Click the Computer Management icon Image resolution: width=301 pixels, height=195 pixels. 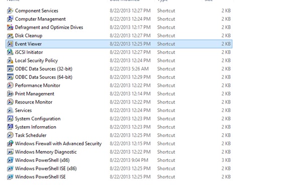tap(10, 19)
